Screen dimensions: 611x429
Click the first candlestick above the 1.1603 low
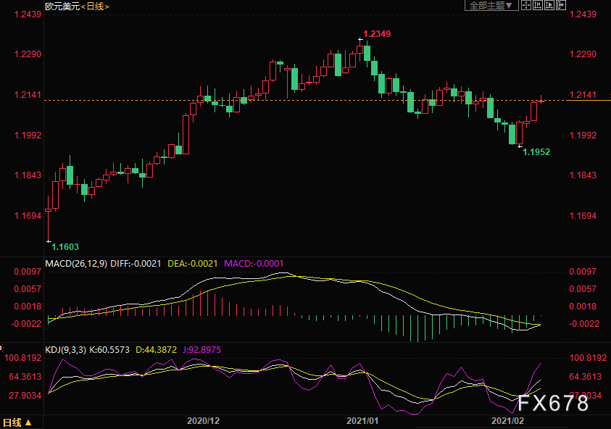49,218
